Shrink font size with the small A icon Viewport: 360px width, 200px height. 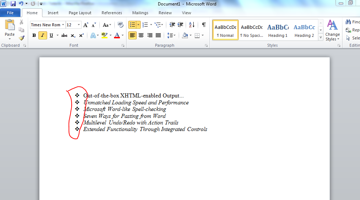[94, 25]
